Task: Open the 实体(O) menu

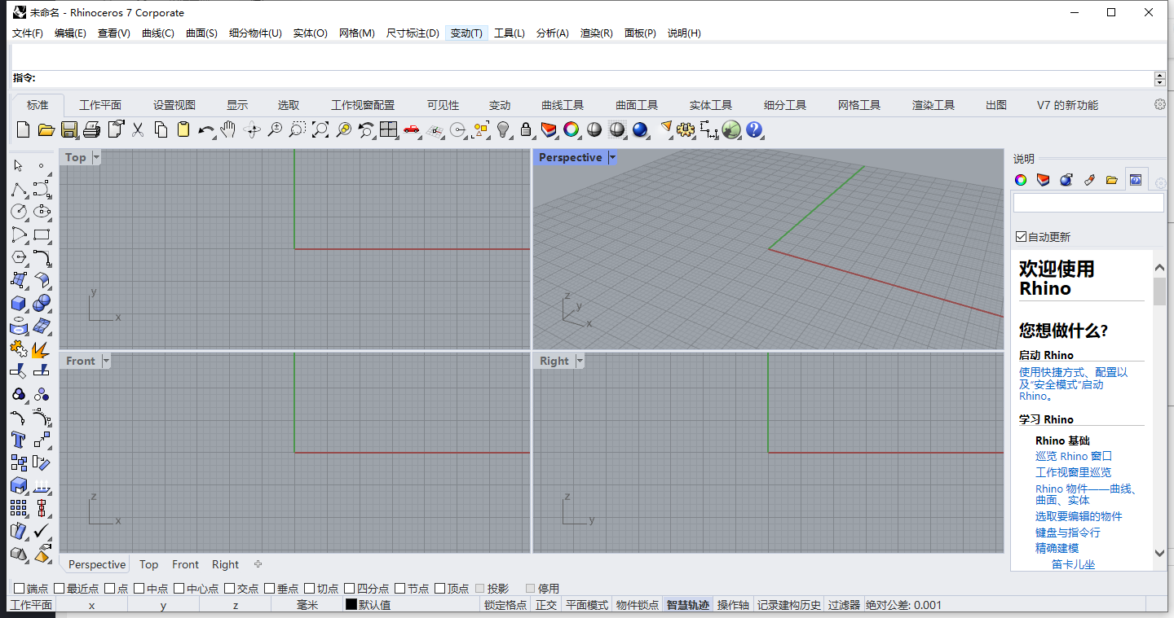Action: tap(310, 33)
